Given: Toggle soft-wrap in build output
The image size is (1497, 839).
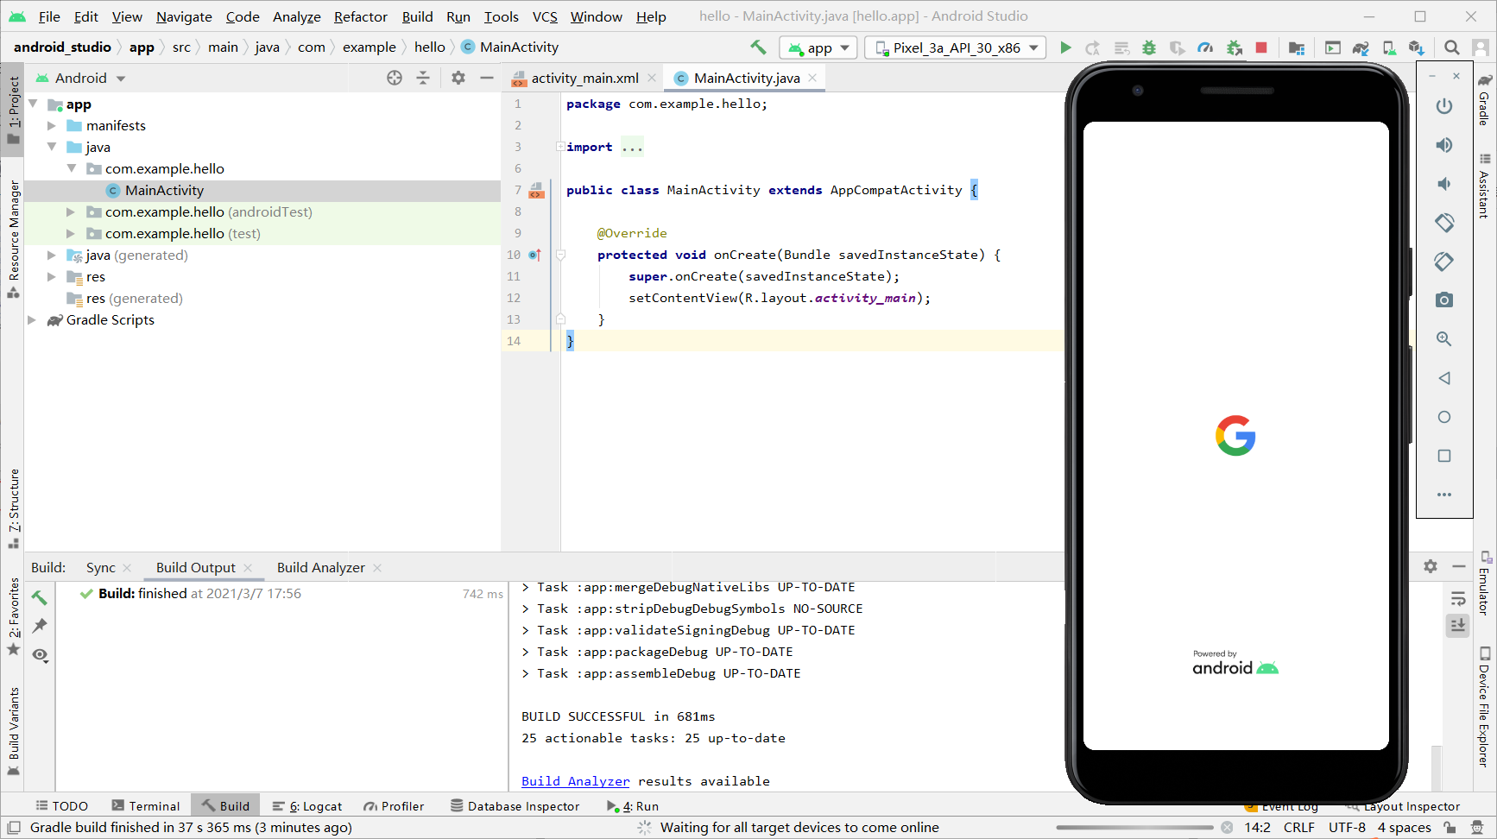Looking at the screenshot, I should (1458, 598).
